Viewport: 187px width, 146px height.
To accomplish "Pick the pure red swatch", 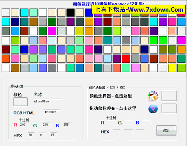I will click(x=126, y=59).
